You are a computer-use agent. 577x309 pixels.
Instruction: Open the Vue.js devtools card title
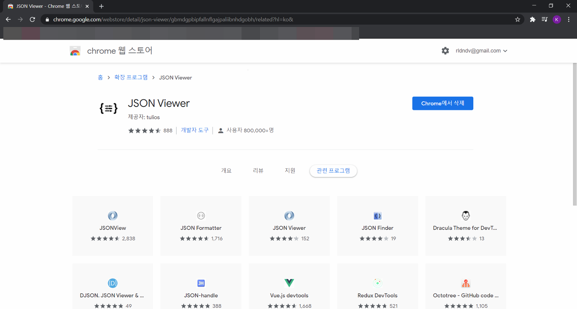click(x=289, y=295)
